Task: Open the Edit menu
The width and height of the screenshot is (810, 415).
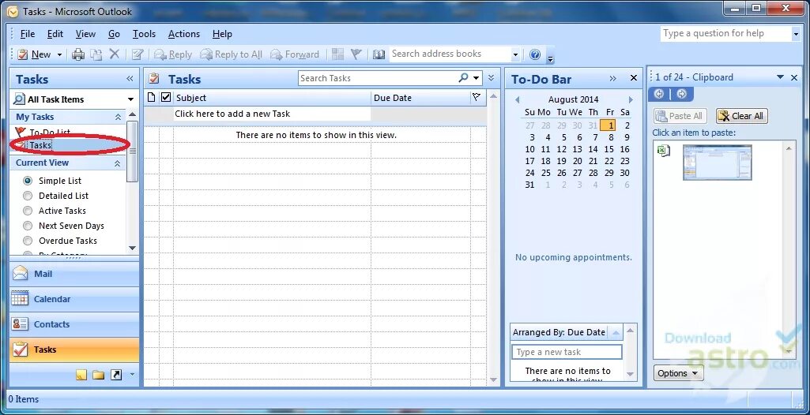Action: tap(55, 34)
